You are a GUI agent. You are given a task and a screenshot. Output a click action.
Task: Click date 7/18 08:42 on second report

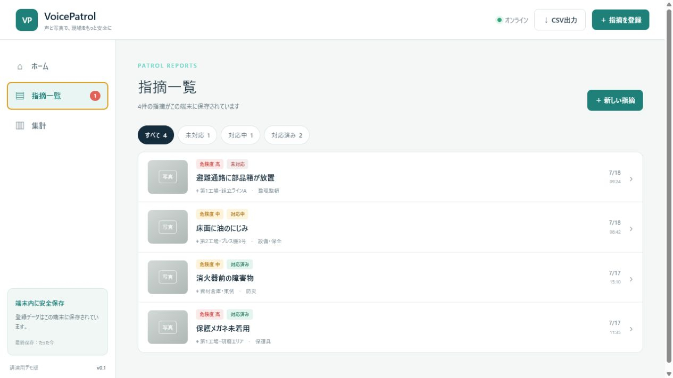pyautogui.click(x=614, y=227)
